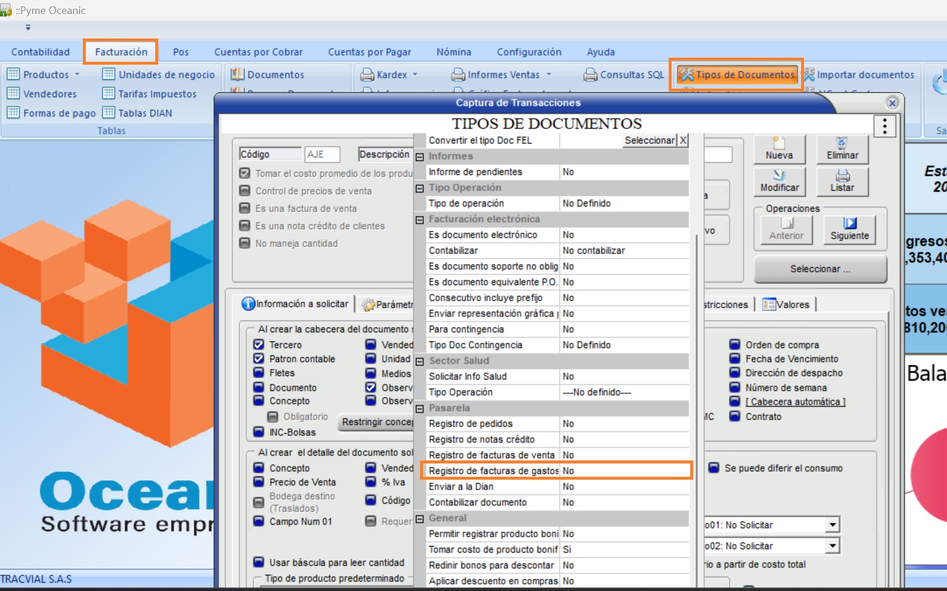Click Importar documentos in the ribbon
The image size is (947, 591).
pos(858,75)
